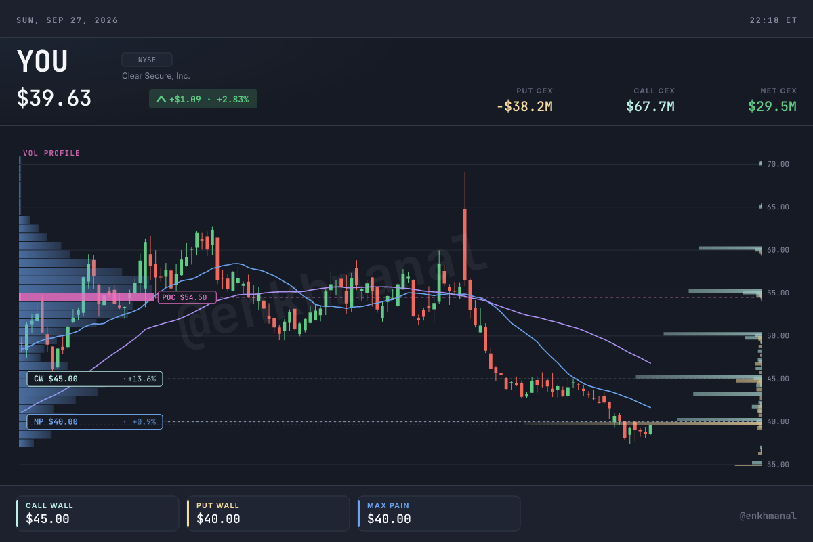Screen dimensions: 813x542
Task: Click the 35.00 price axis label
Action: pyautogui.click(x=778, y=465)
